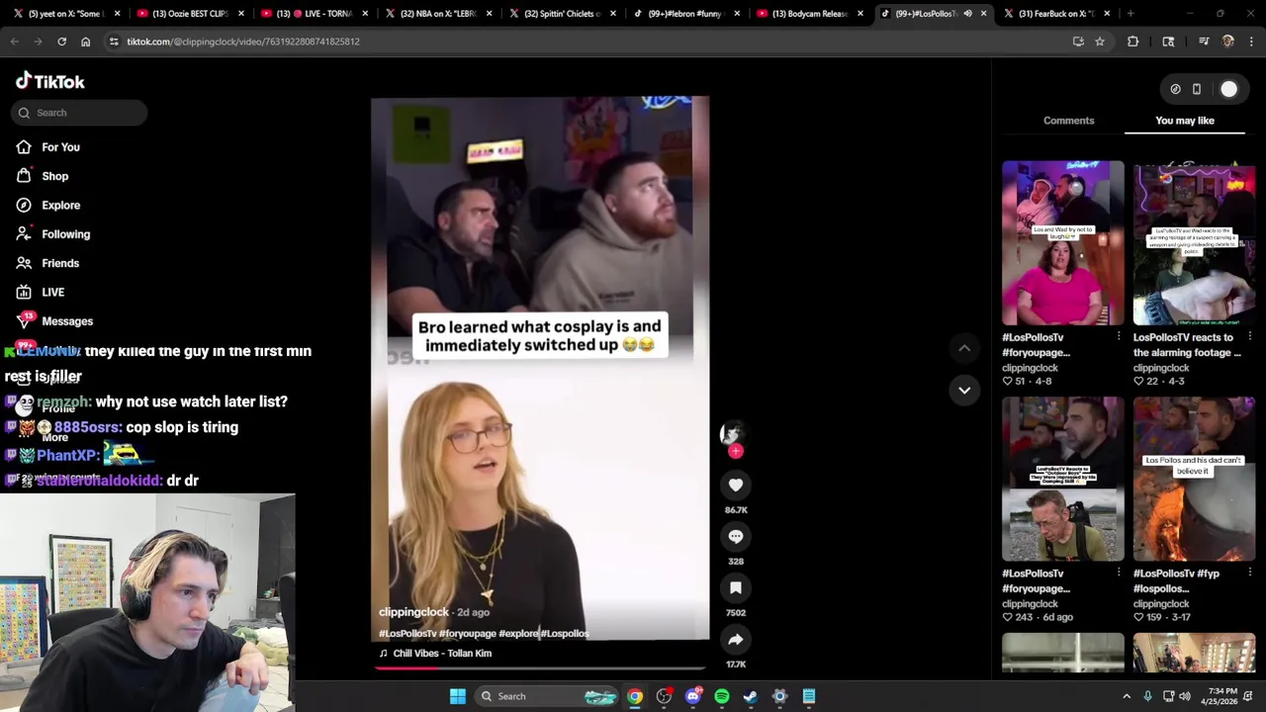Click the address bar URL
1266x712 pixels.
[x=242, y=42]
